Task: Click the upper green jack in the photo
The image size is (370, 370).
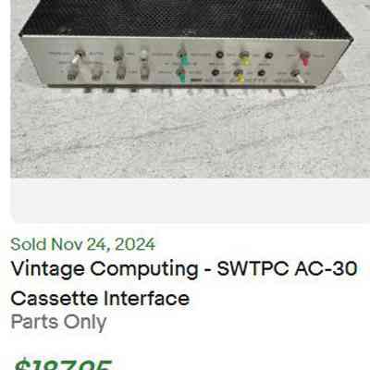Action: [184, 57]
